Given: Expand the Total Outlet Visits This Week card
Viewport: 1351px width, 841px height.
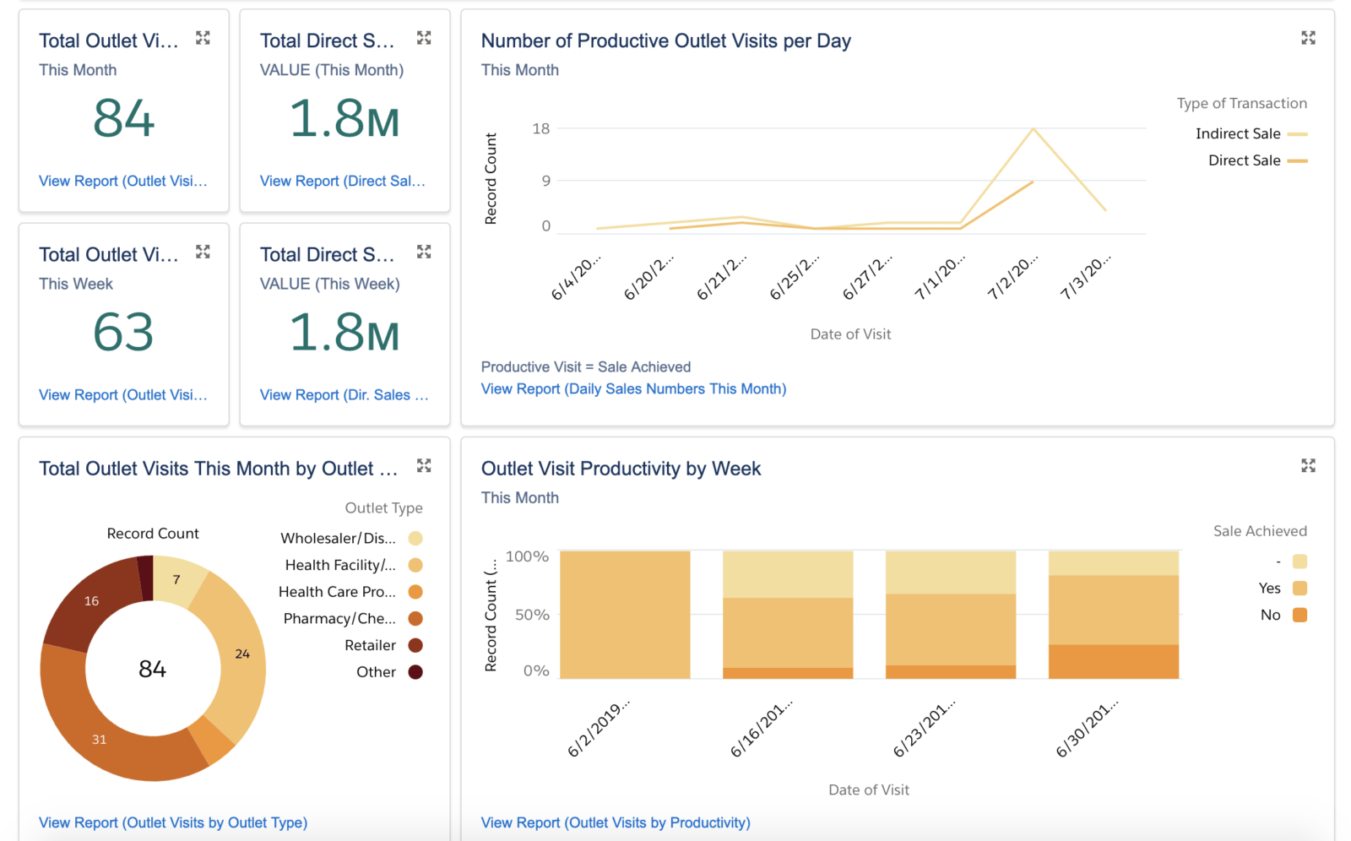Looking at the screenshot, I should 203,252.
